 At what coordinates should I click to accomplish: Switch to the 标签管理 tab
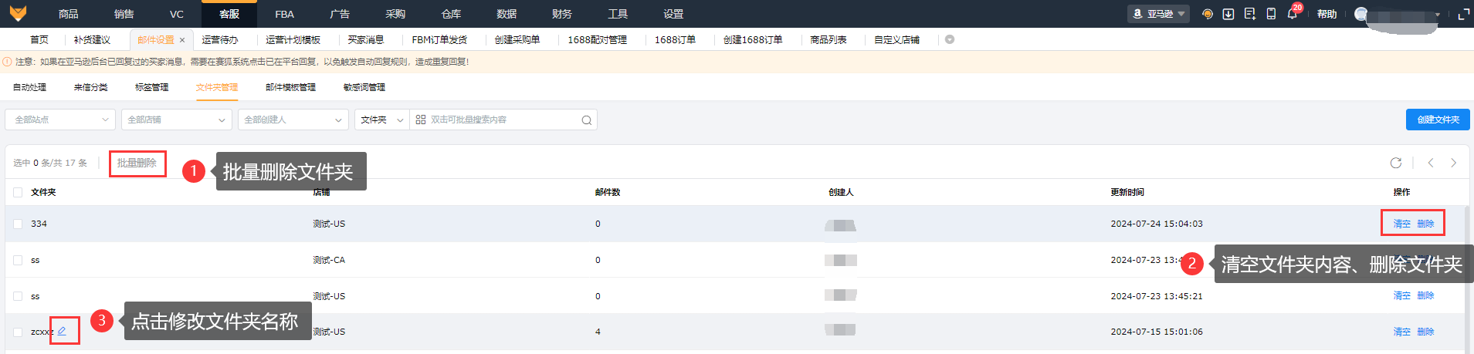click(151, 87)
